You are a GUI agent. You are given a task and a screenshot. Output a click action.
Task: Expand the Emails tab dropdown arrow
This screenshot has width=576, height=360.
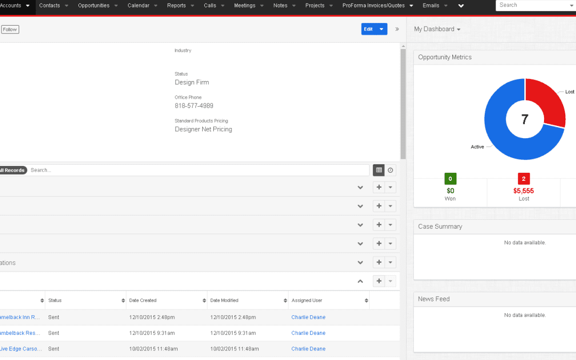click(446, 6)
